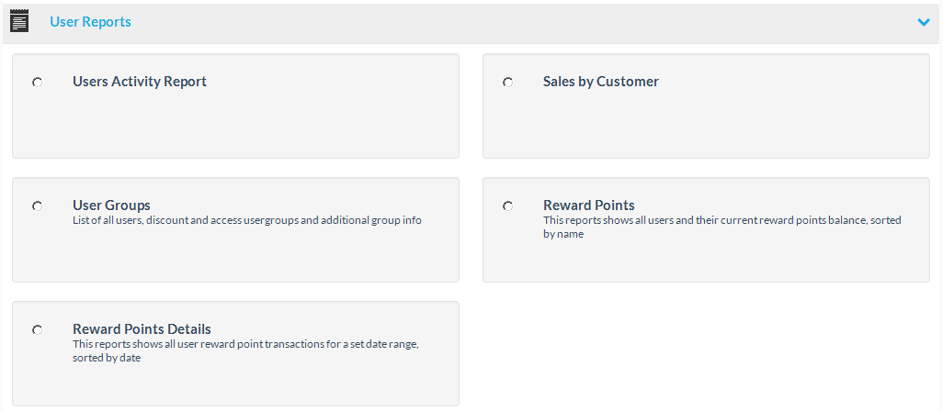Collapse the User Reports section with the chevron
The height and width of the screenshot is (411, 943).
924,22
